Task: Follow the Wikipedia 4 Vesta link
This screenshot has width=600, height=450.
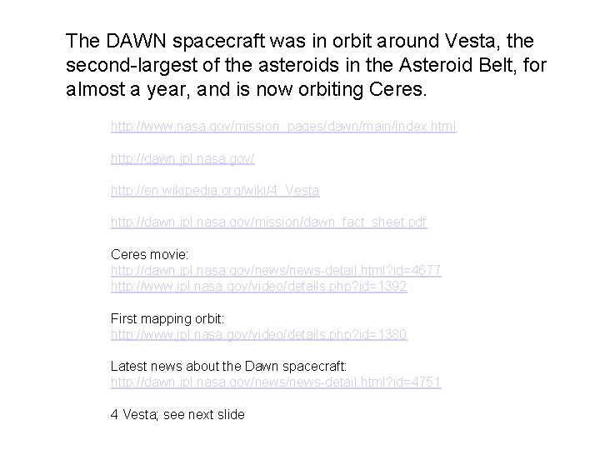Action: point(215,191)
